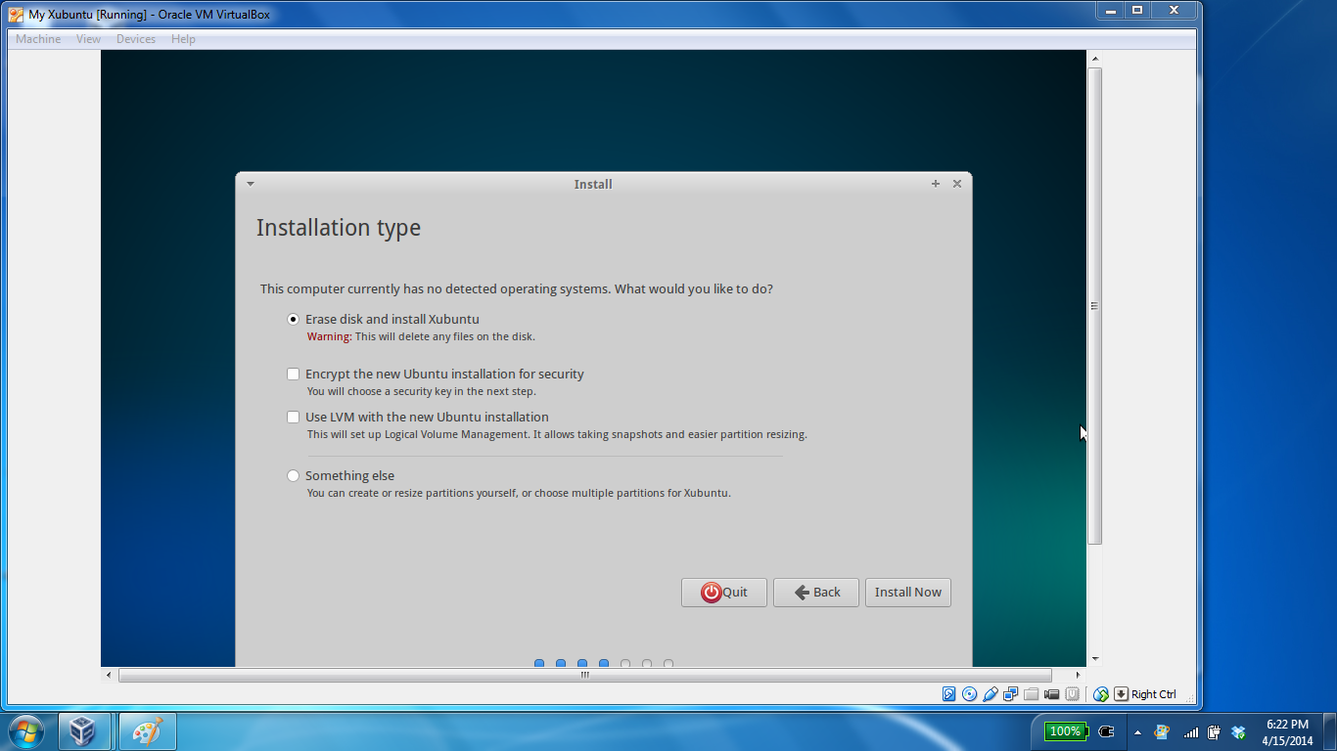Screen dimensions: 1337x751
Task: Go Back to the previous step
Action: pos(816,593)
